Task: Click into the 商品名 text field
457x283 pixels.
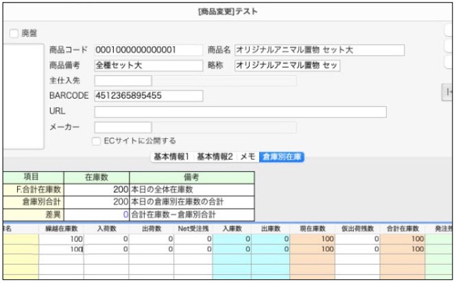Action: click(319, 50)
